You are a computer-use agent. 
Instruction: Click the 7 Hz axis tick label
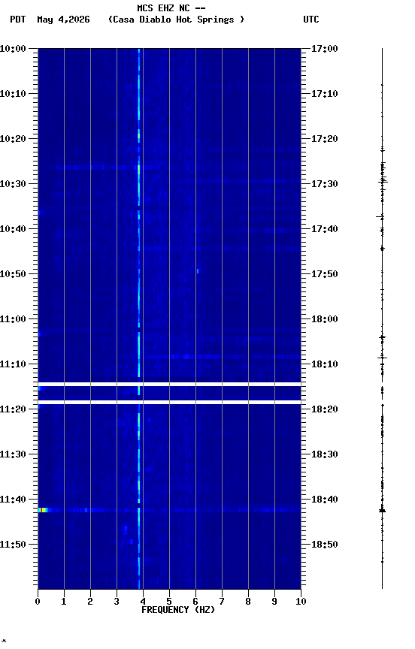click(222, 602)
